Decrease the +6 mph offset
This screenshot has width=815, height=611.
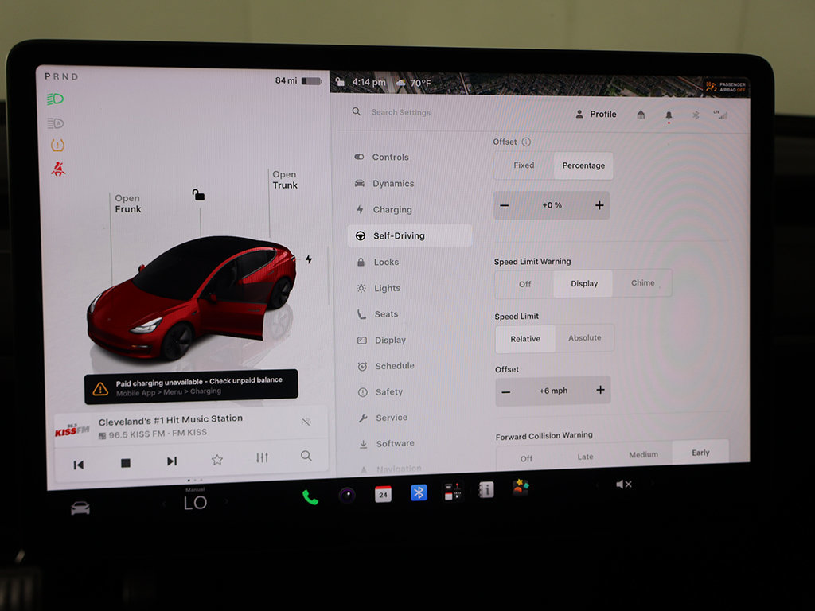(505, 391)
